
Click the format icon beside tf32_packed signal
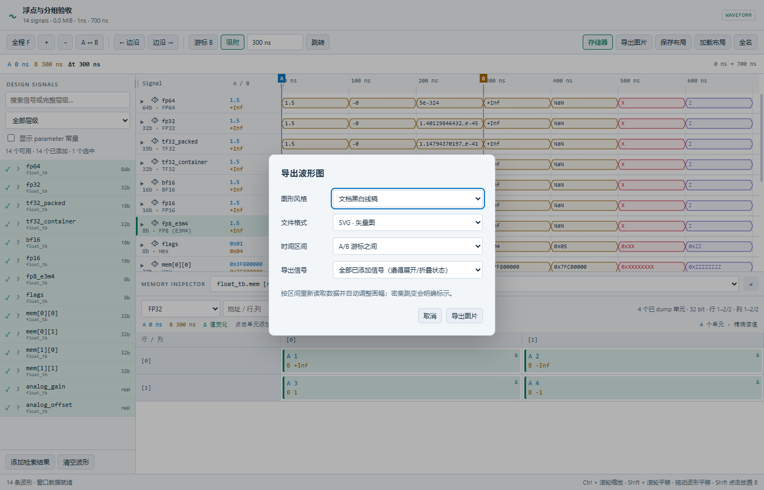pyautogui.click(x=155, y=141)
